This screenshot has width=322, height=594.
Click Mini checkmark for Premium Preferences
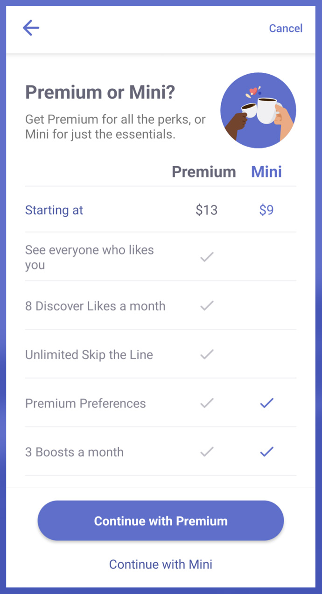tap(266, 403)
